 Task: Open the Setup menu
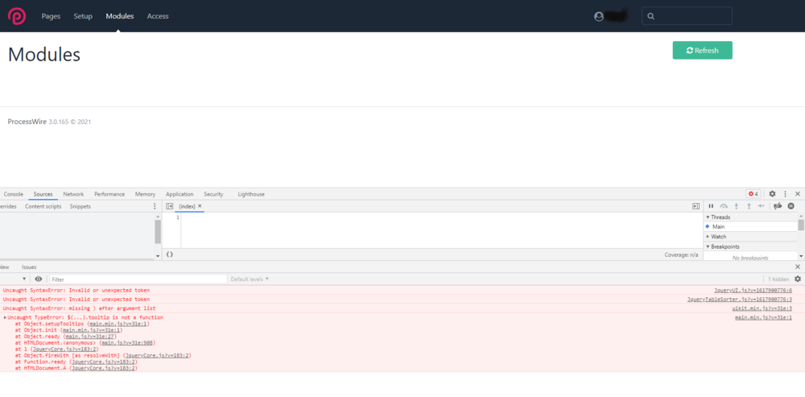83,16
